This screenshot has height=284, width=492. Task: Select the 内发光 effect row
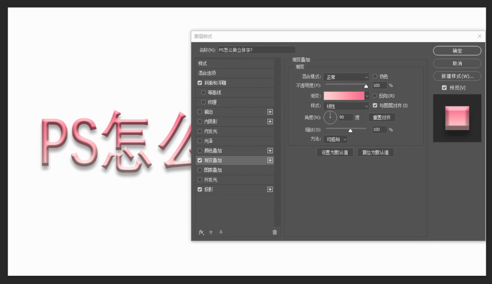pyautogui.click(x=234, y=131)
